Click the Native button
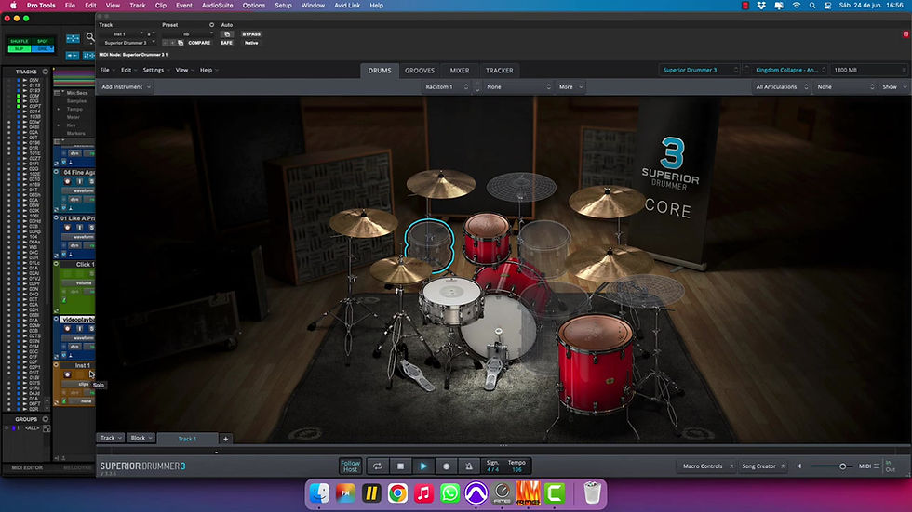This screenshot has width=912, height=512. (251, 43)
